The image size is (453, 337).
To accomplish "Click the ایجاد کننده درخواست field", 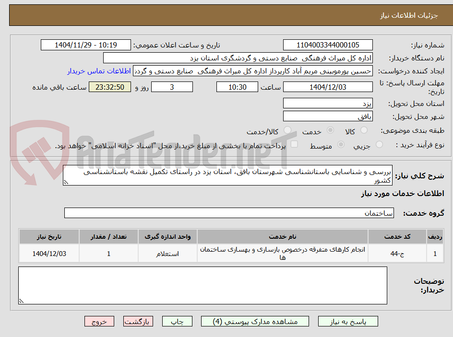I will (253, 71).
